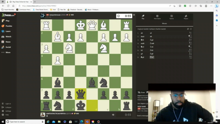The height and width of the screenshot is (124, 220).
Task: Select move 2. dxe5 in move list
Action: coord(143,37)
